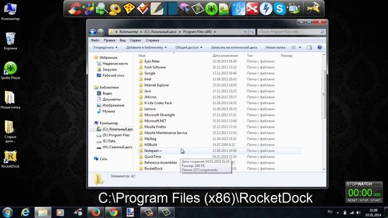
Task: Open Google Chrome from the taskbar
Action: [x=113, y=213]
